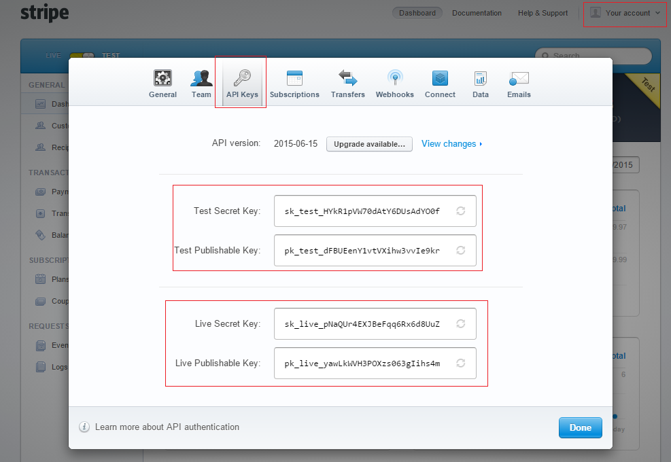This screenshot has width=671, height=462.
Task: Click the Test Publishable Key field
Action: [x=362, y=251]
